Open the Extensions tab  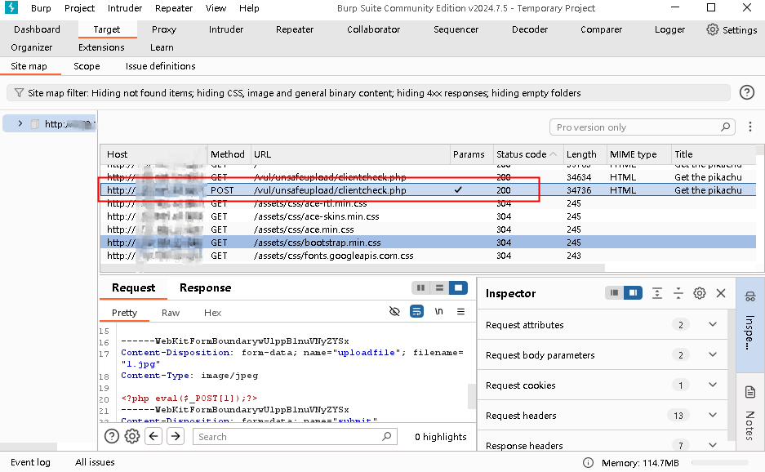coord(101,47)
